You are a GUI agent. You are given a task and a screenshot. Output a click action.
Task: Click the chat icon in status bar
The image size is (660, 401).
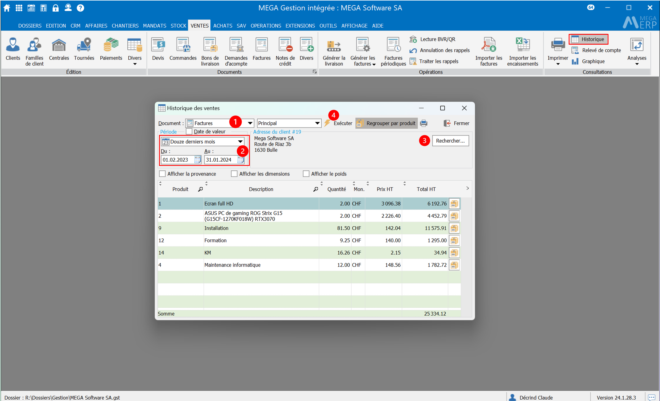click(651, 397)
